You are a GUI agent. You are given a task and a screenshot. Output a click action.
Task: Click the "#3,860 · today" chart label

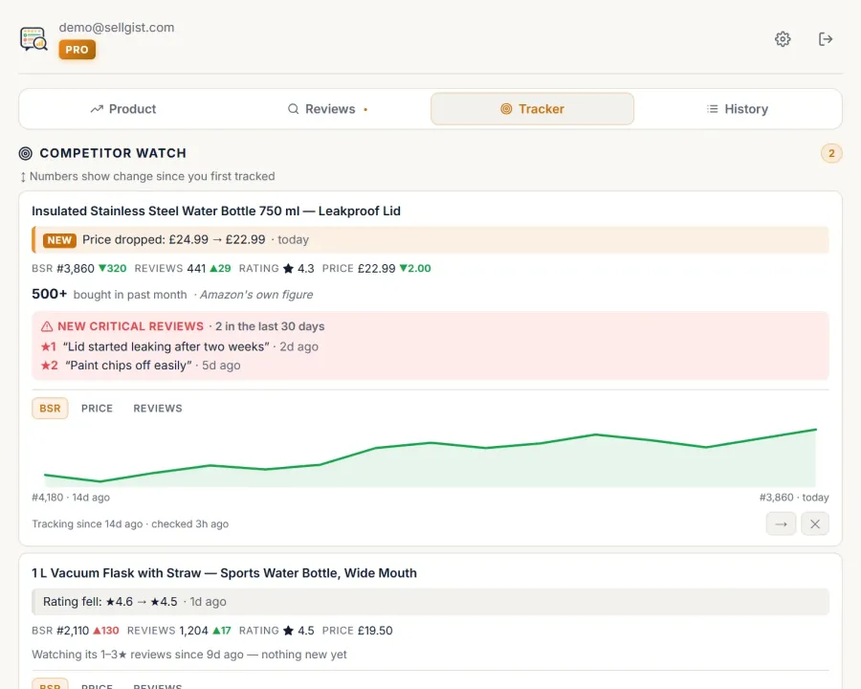794,498
